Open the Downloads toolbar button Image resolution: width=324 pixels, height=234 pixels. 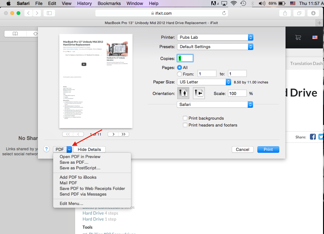313,13
